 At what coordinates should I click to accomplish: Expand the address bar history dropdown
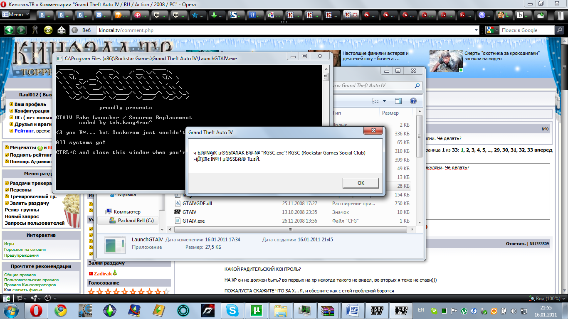coord(477,30)
